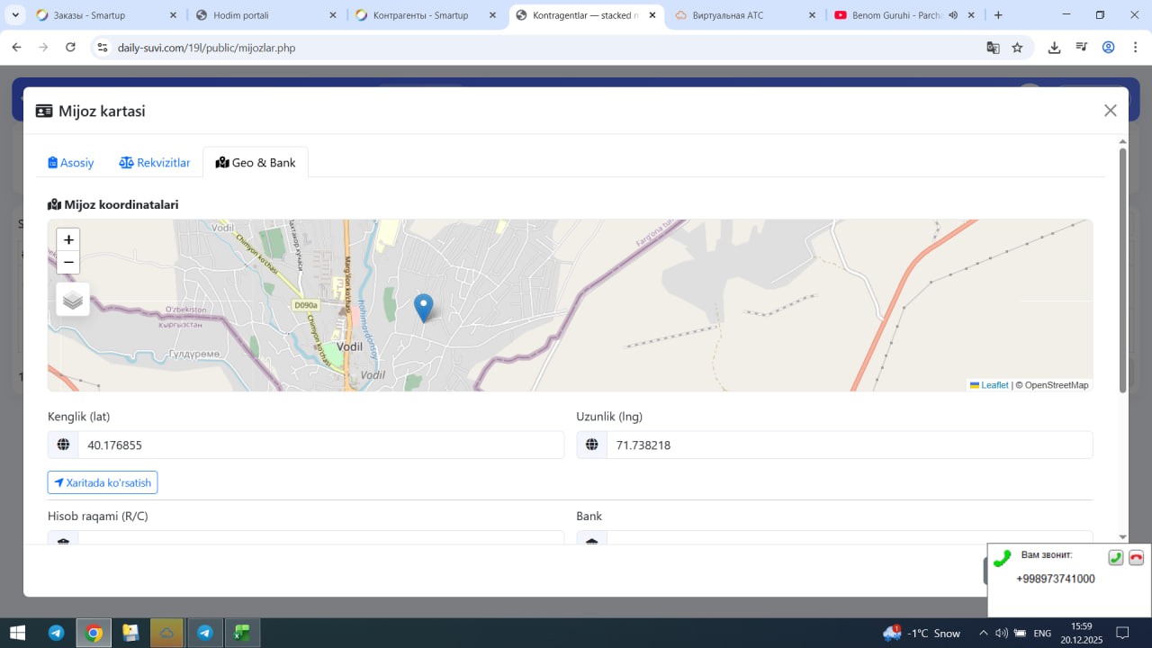Open the second Telegram taskbar icon
This screenshot has width=1152, height=648.
pyautogui.click(x=204, y=633)
